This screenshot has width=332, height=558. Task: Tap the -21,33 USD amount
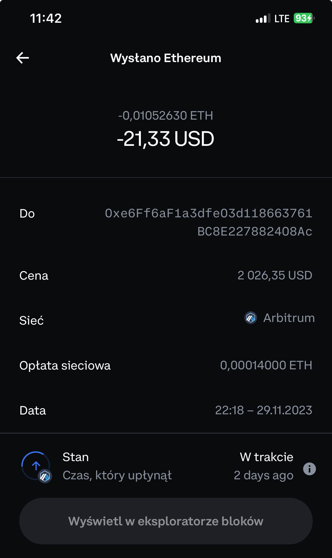click(x=166, y=139)
